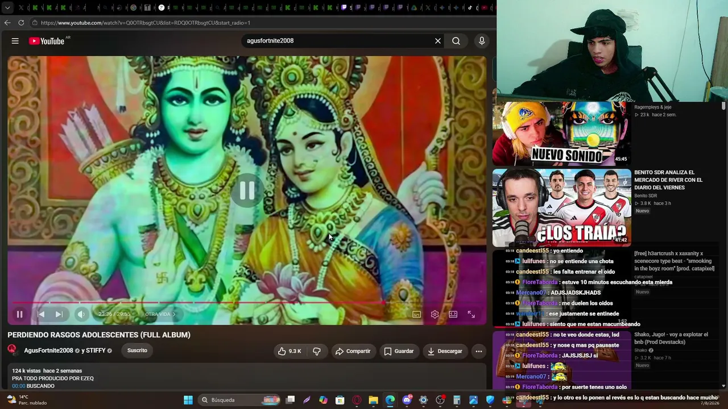Image resolution: width=728 pixels, height=409 pixels.
Task: Open Windows Security shield on taskbar
Action: click(x=490, y=400)
